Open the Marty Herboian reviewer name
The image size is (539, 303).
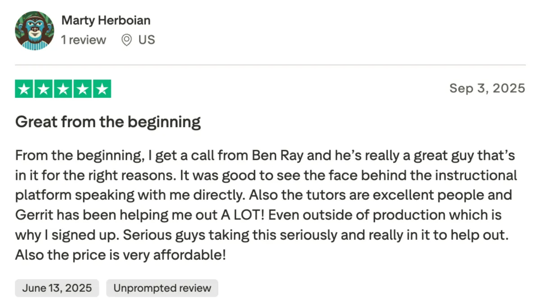coord(106,21)
